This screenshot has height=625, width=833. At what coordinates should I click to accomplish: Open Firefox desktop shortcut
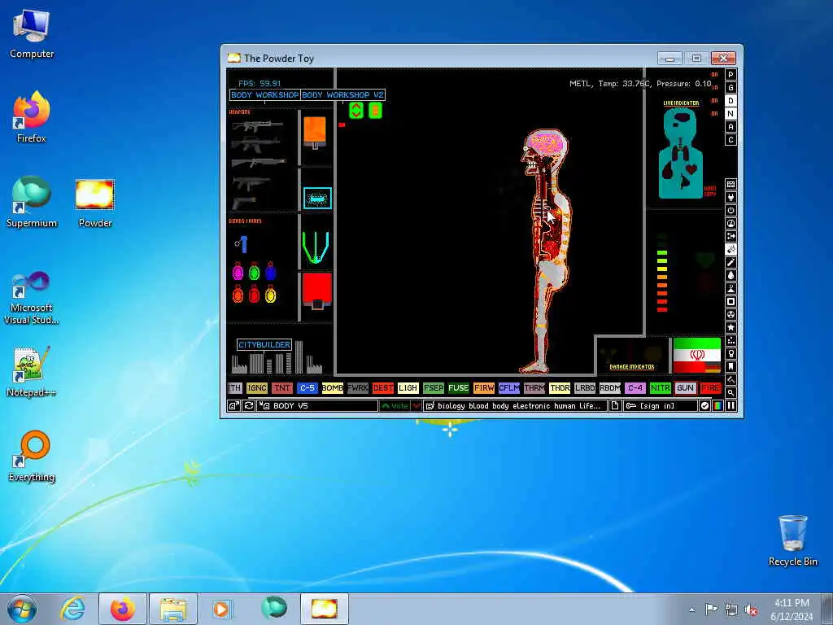point(32,117)
